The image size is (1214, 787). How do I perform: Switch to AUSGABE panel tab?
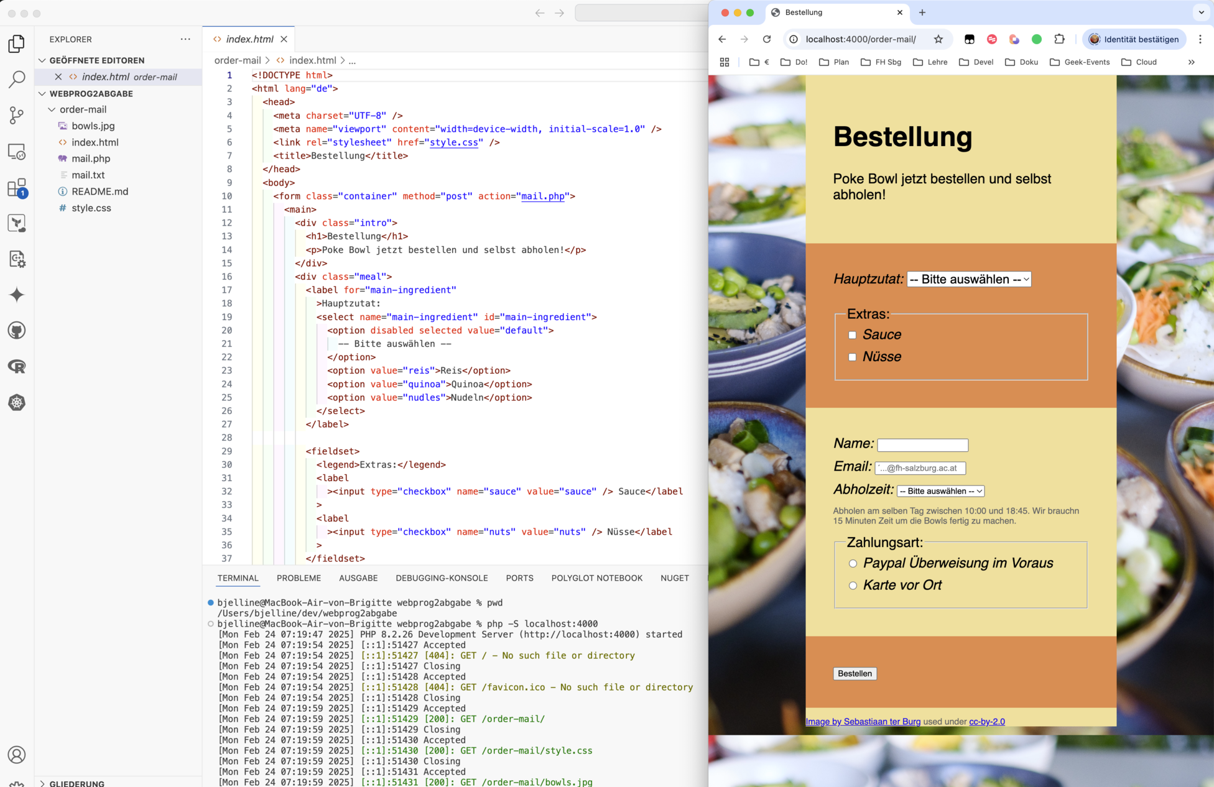point(358,578)
